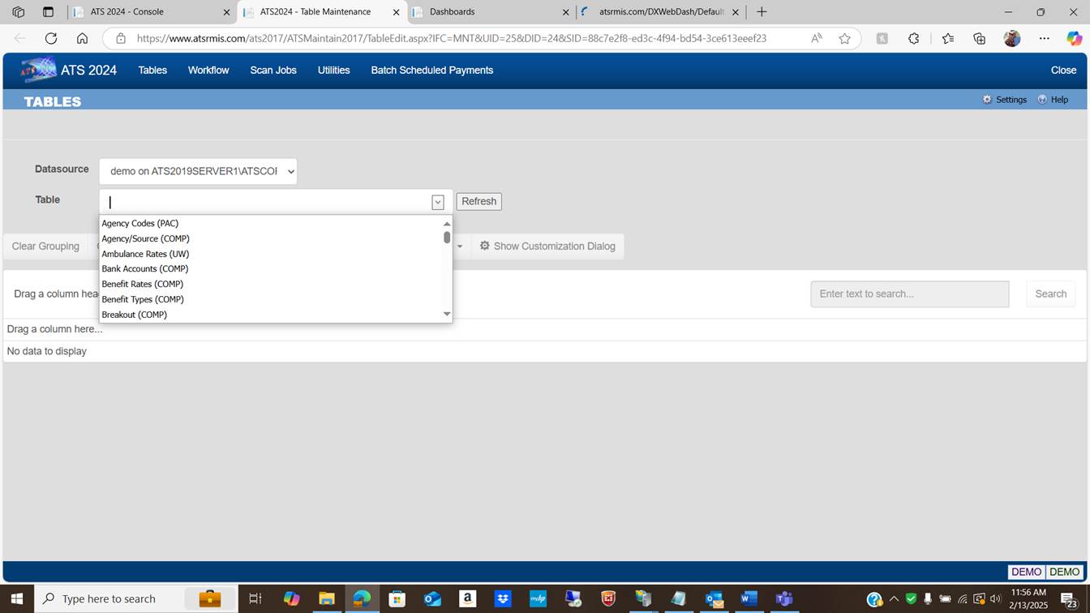
Task: Click the grid search text field
Action: [909, 294]
